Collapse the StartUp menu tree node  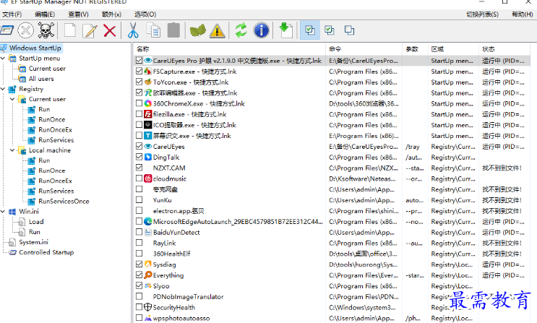click(x=3, y=59)
